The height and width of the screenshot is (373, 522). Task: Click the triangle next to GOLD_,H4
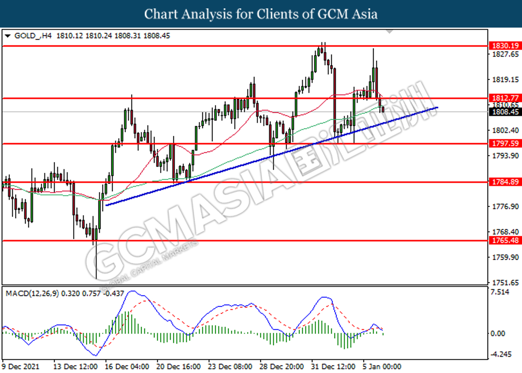coord(8,36)
